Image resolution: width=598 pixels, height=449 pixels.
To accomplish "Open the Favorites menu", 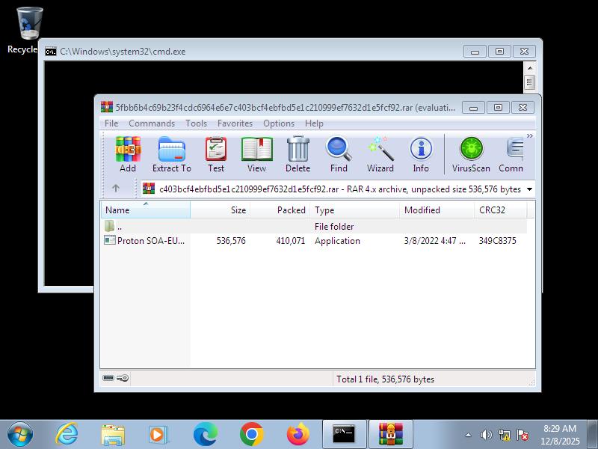I will tap(235, 123).
